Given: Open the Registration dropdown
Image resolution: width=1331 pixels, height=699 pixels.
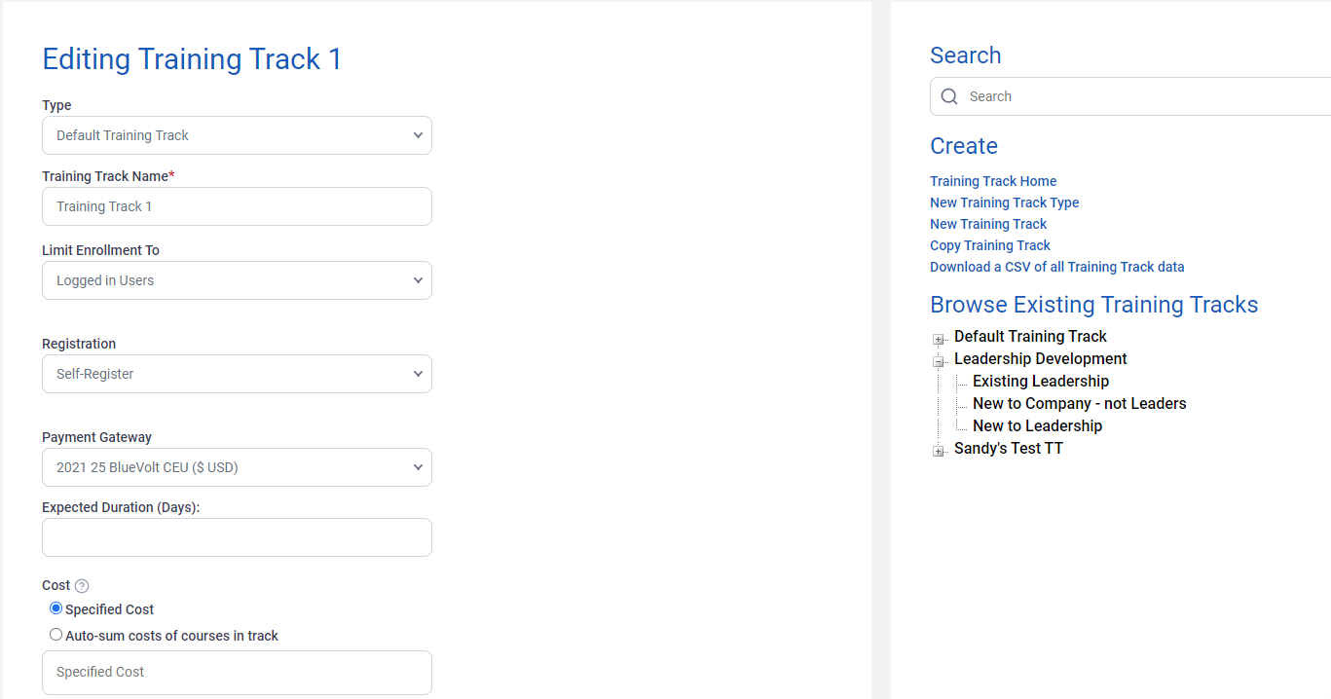Looking at the screenshot, I should pyautogui.click(x=237, y=374).
